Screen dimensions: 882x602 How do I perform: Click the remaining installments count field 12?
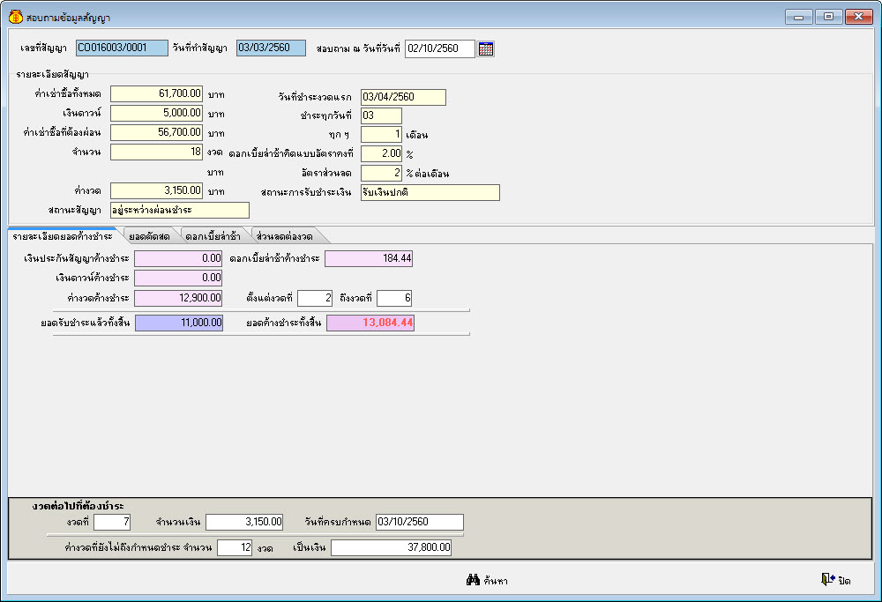tap(235, 547)
